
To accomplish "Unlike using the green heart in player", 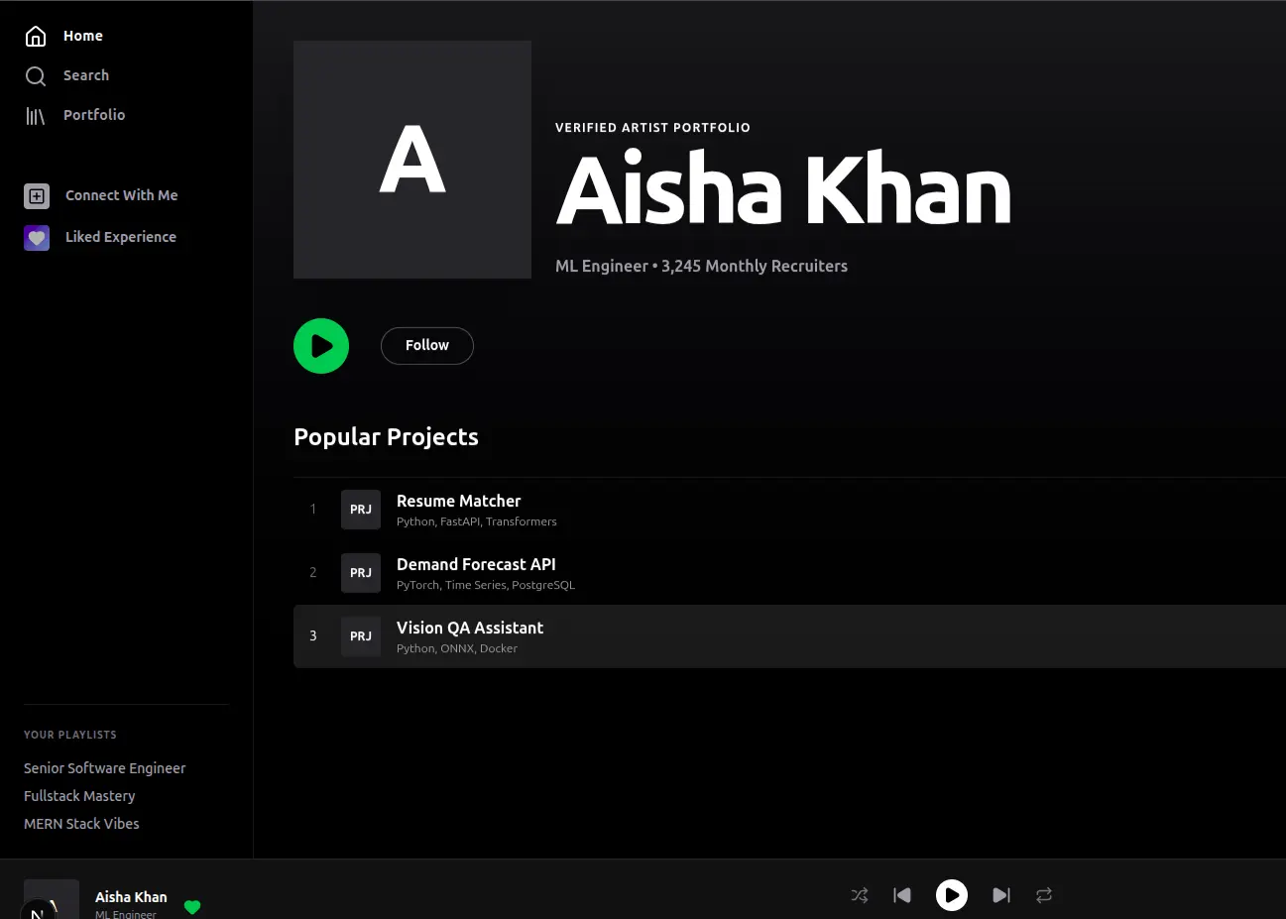I will click(192, 906).
